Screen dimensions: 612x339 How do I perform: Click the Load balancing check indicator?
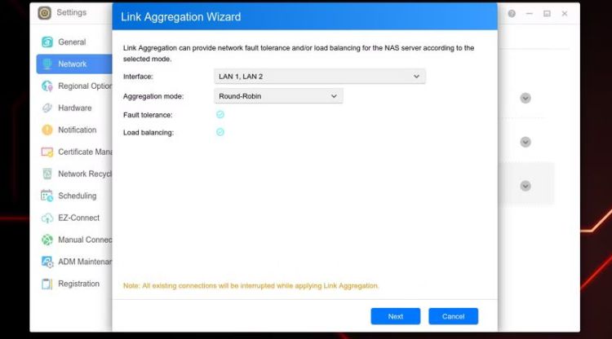pos(220,132)
